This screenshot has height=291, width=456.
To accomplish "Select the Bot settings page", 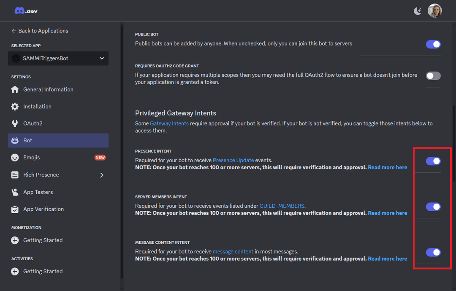I will pos(58,141).
